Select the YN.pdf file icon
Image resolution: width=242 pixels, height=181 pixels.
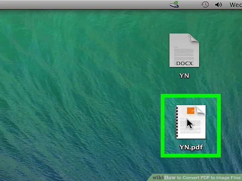pos(190,122)
